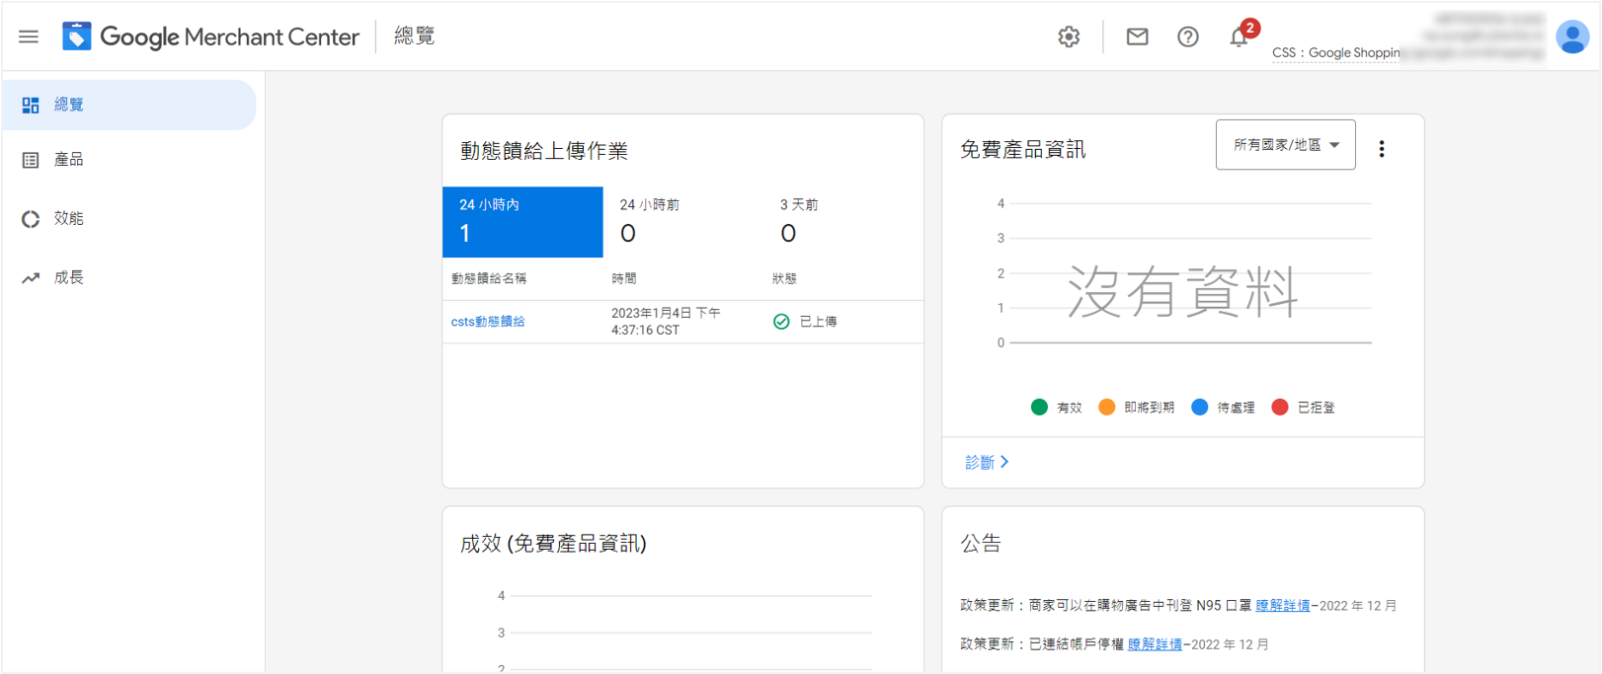Select the 24 小時前 tab
The image size is (1602, 674).
(x=682, y=222)
